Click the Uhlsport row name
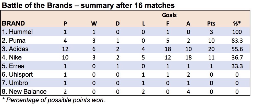253x106 pixels. click(x=17, y=75)
